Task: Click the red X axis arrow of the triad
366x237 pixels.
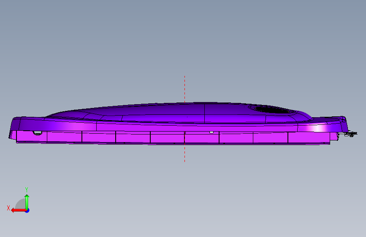Action: click(19, 210)
